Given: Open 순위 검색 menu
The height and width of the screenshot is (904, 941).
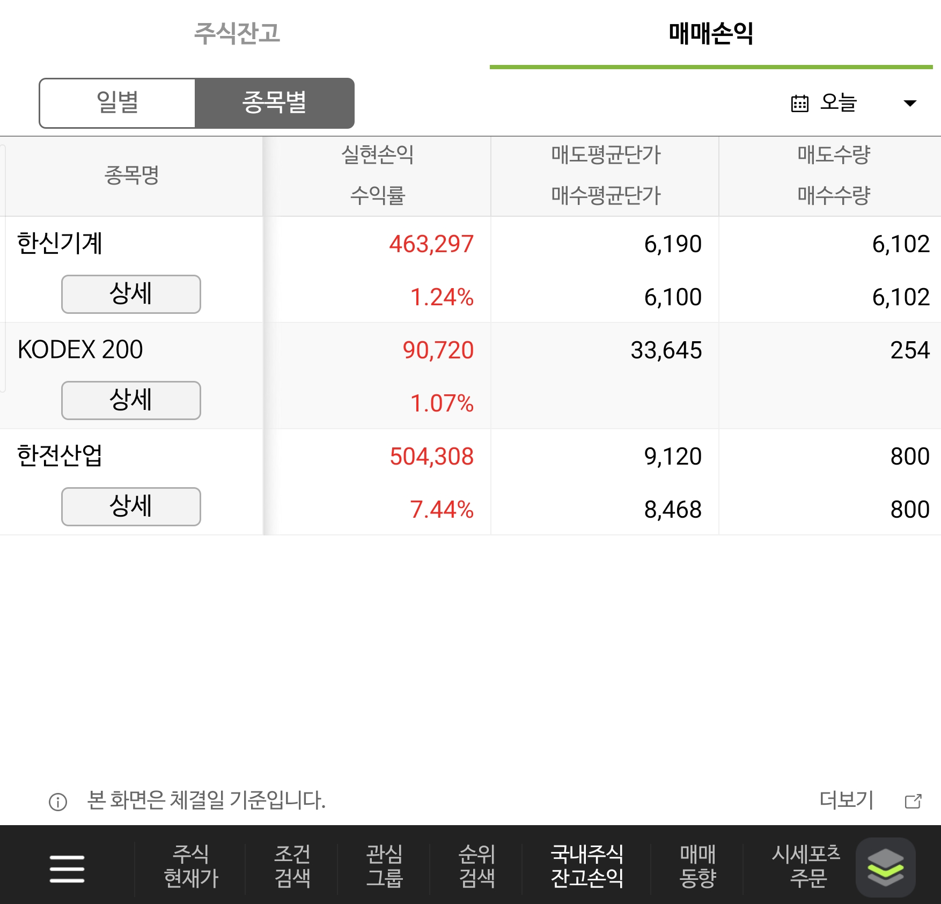Looking at the screenshot, I should point(476,866).
